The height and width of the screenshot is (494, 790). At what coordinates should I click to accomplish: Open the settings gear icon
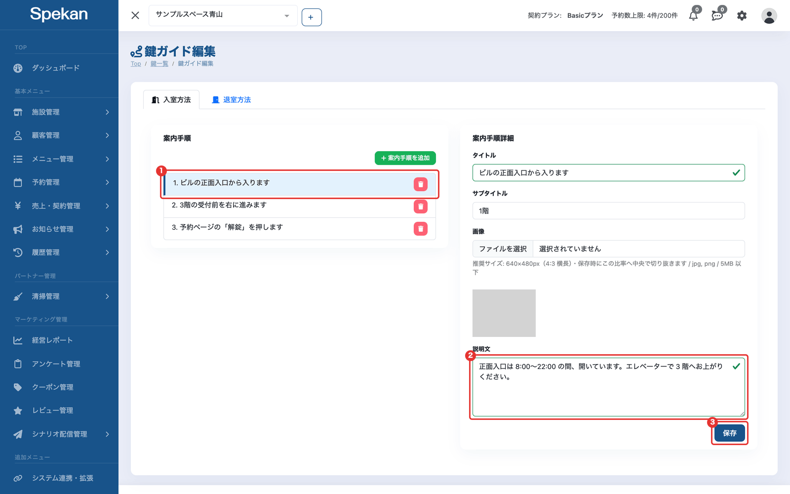point(742,16)
